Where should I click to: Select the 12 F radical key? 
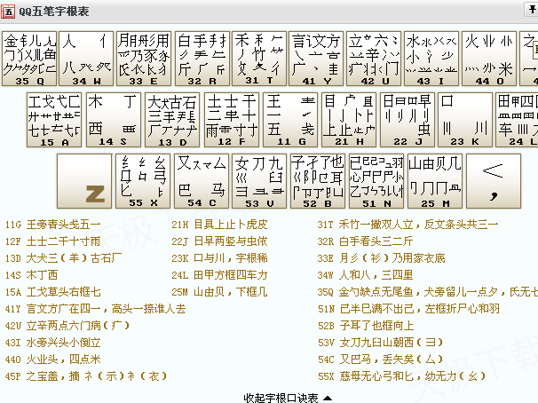232,120
